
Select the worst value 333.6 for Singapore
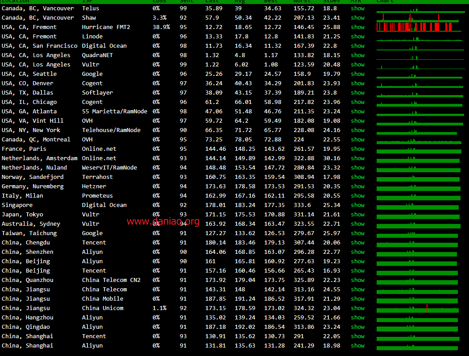coord(302,205)
